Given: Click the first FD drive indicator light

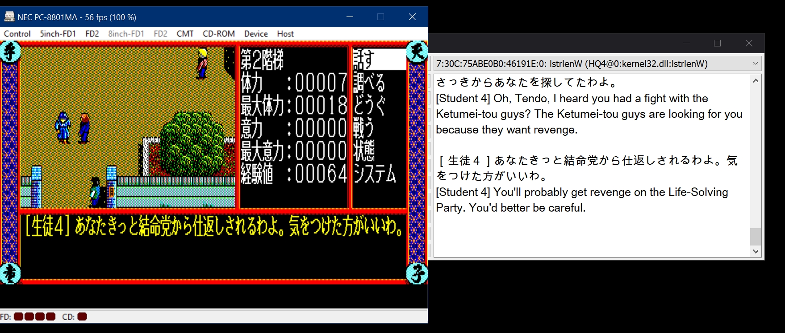Looking at the screenshot, I should [18, 317].
